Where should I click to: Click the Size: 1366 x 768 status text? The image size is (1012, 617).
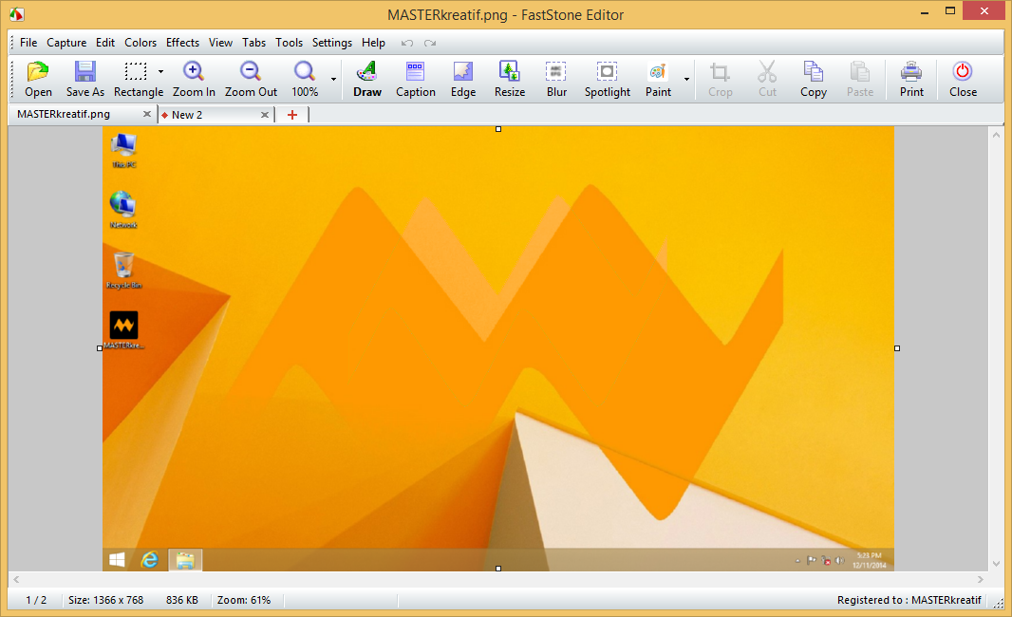105,600
